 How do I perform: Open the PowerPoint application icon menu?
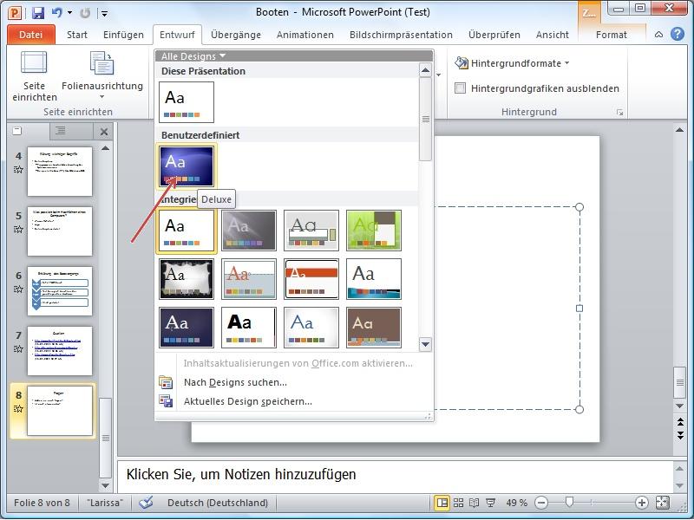15,12
